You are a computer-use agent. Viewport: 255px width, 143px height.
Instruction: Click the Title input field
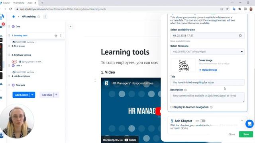(x=207, y=82)
